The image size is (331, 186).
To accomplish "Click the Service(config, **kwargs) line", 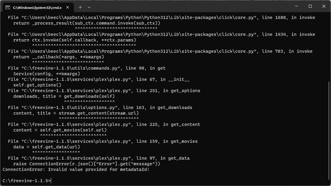I will [x=47, y=74].
